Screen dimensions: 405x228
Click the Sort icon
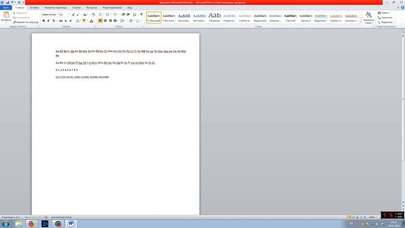tap(135, 15)
